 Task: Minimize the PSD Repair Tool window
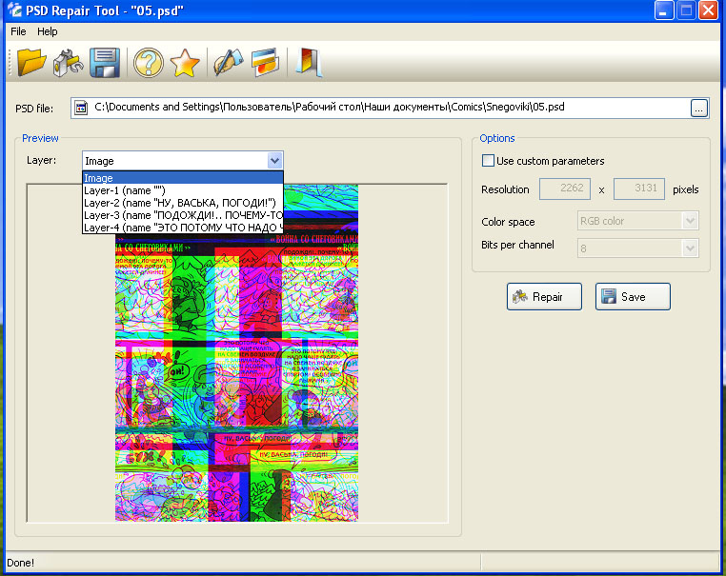pos(664,10)
